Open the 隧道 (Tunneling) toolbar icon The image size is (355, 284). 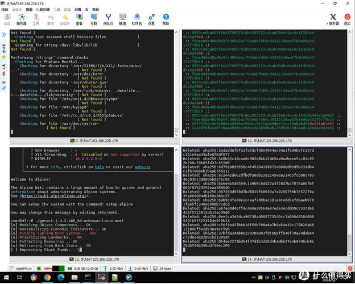click(122, 19)
